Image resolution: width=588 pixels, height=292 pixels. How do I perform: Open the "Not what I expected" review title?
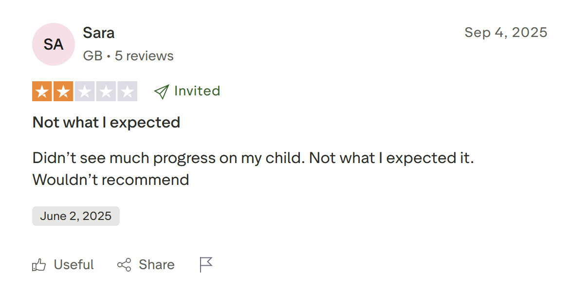106,122
